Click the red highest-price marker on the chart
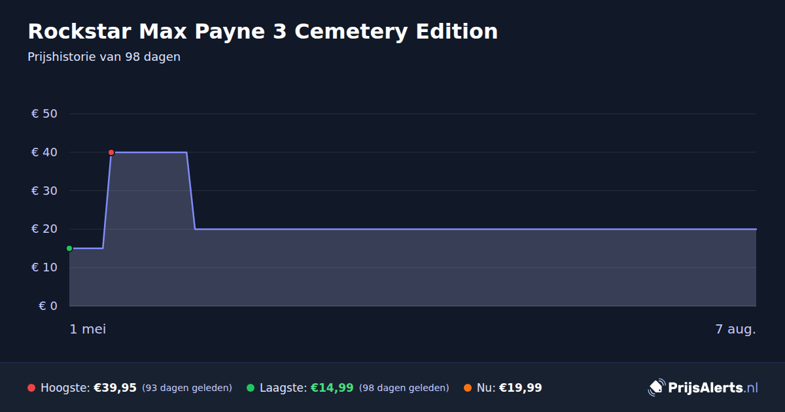 (111, 152)
